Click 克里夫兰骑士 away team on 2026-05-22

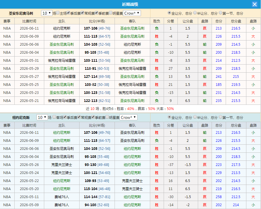132,181
